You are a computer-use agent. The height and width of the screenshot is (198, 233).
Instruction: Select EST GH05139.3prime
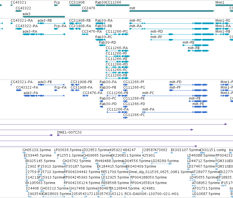(24, 153)
